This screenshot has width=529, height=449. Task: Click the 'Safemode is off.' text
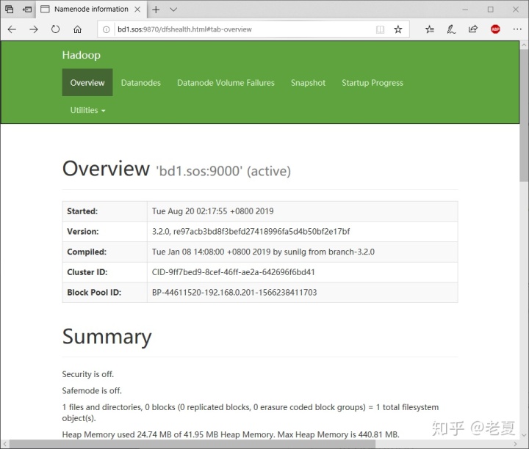pos(92,390)
